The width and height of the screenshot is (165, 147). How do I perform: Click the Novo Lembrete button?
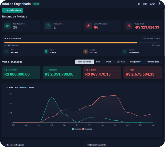13,10
